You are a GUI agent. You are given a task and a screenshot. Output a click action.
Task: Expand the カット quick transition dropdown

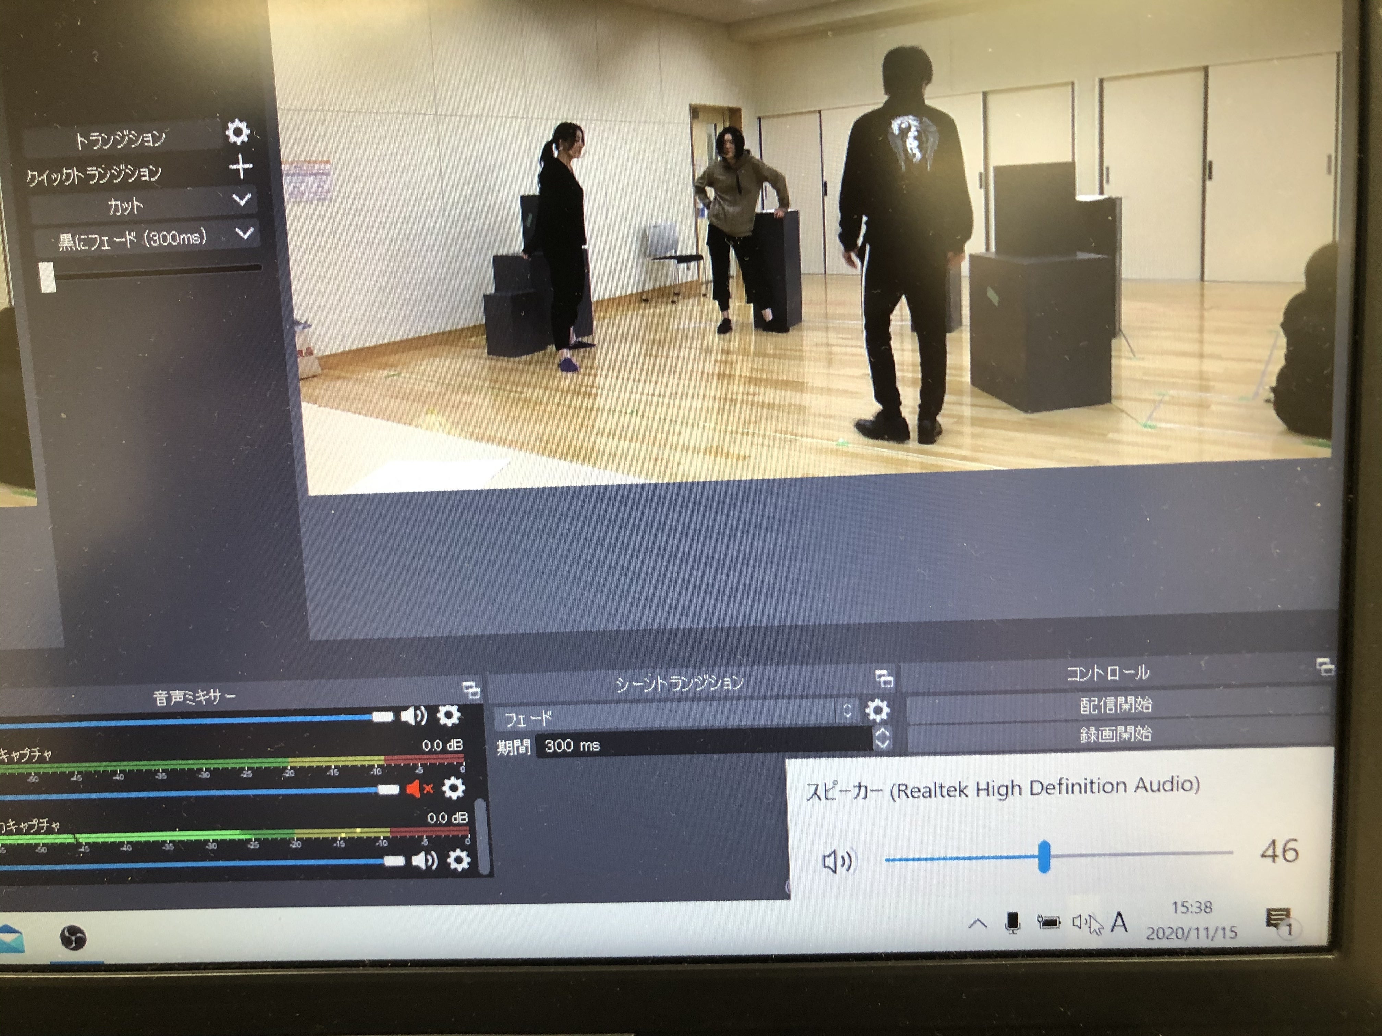click(x=242, y=200)
